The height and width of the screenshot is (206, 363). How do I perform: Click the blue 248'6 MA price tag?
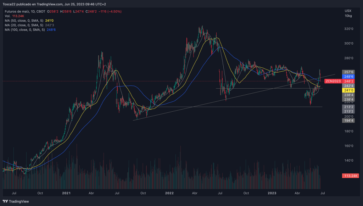348,77
